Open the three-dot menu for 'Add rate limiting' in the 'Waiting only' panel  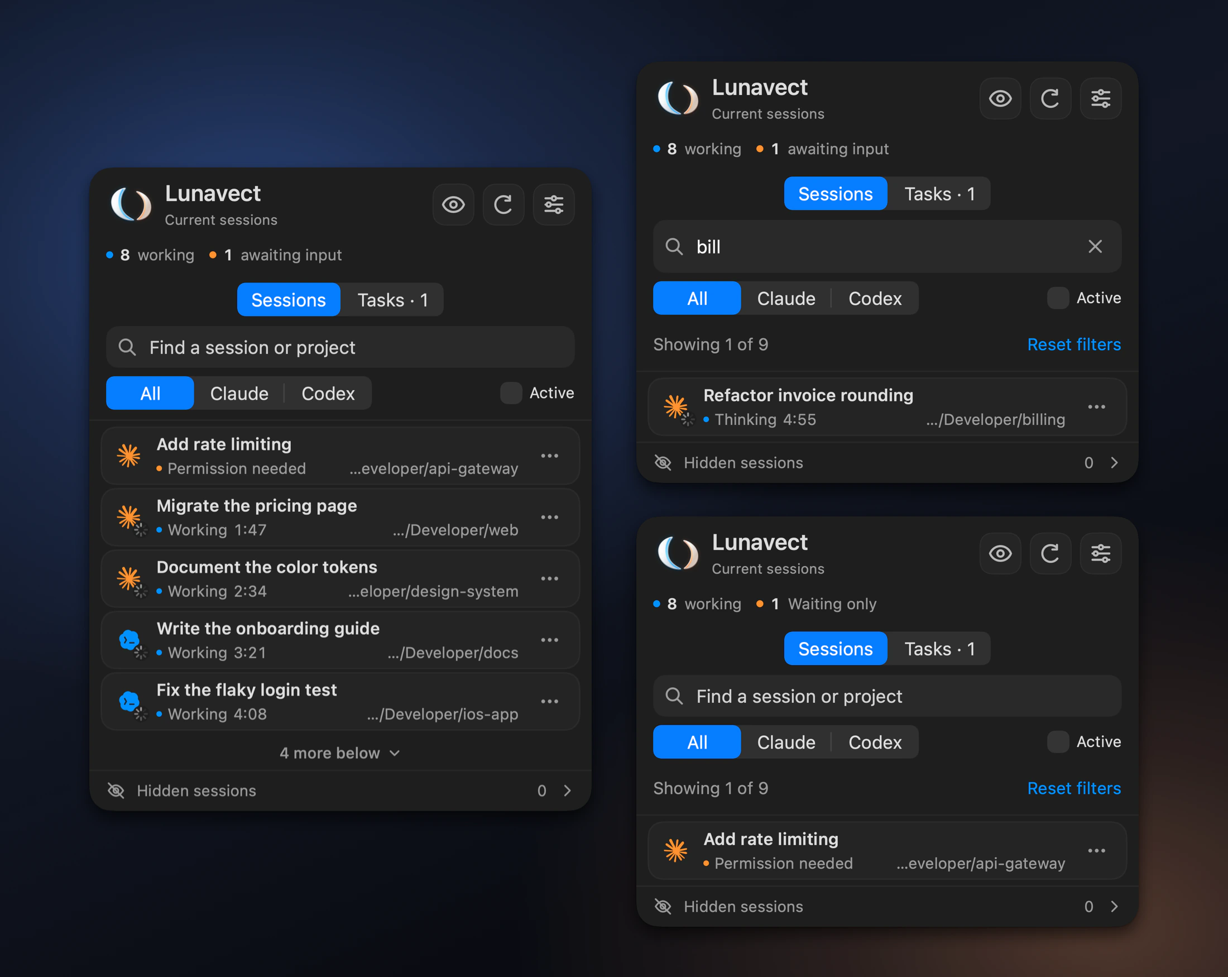1096,850
